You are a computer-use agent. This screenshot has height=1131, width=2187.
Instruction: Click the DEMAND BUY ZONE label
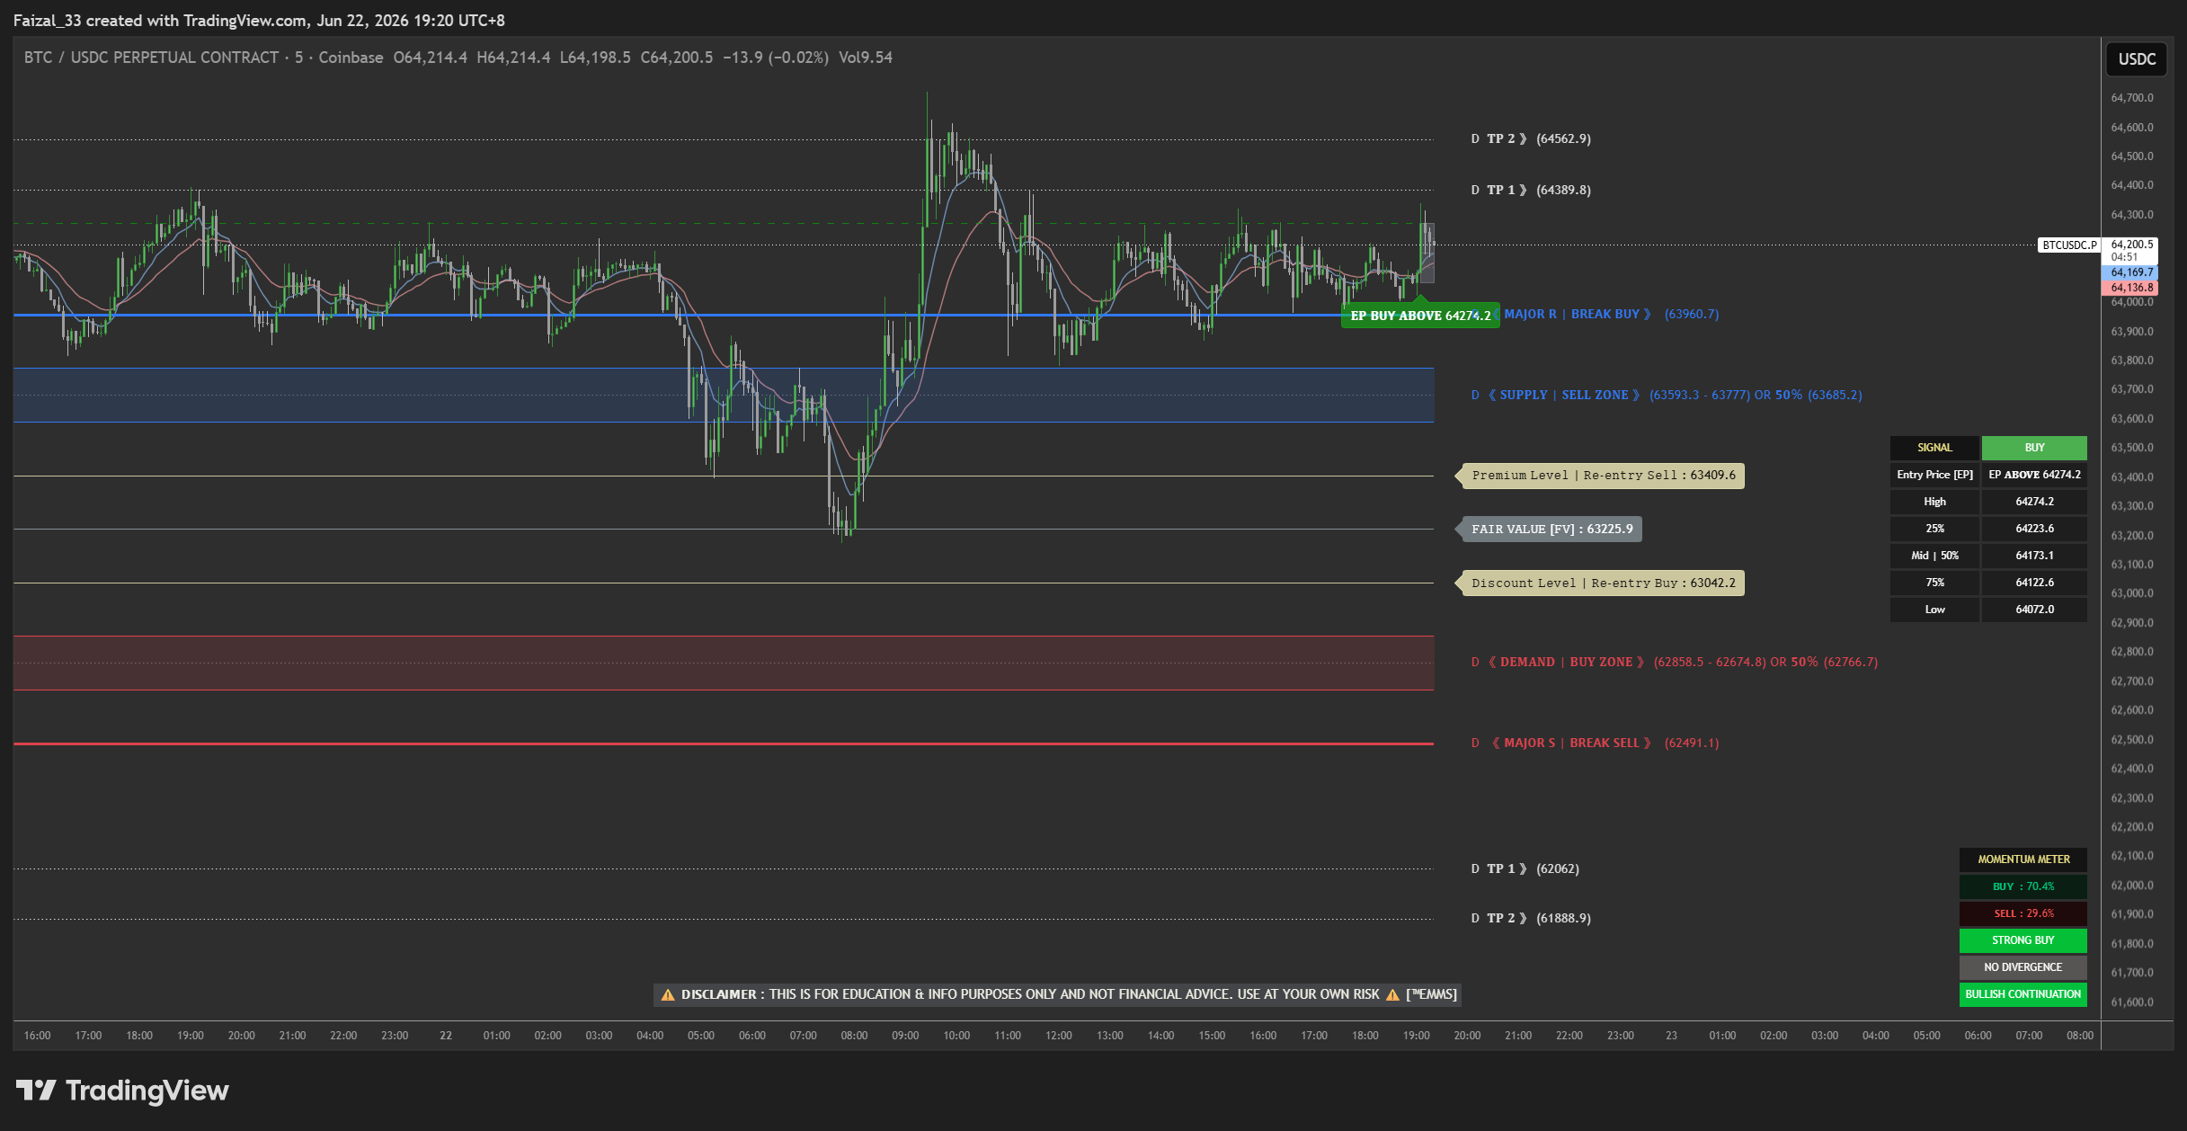coord(1675,663)
